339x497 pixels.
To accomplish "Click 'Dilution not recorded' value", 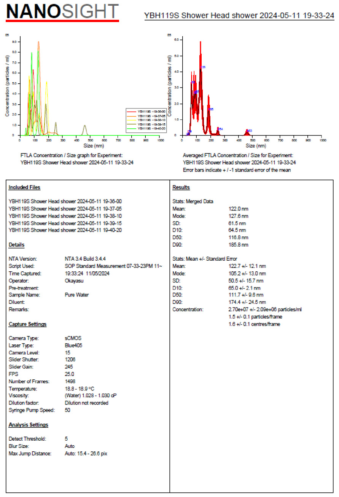I will 87,403.
